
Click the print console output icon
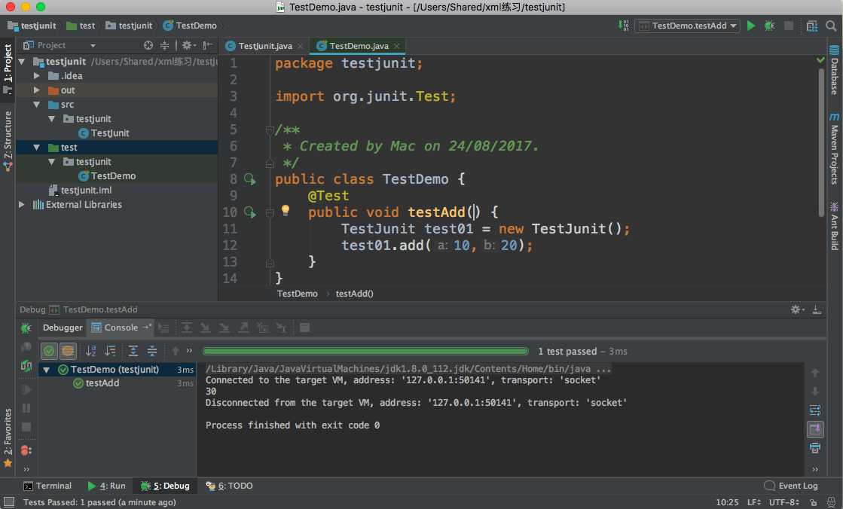tap(815, 448)
